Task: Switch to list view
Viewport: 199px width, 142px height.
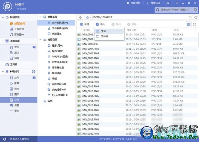Action: point(189,24)
